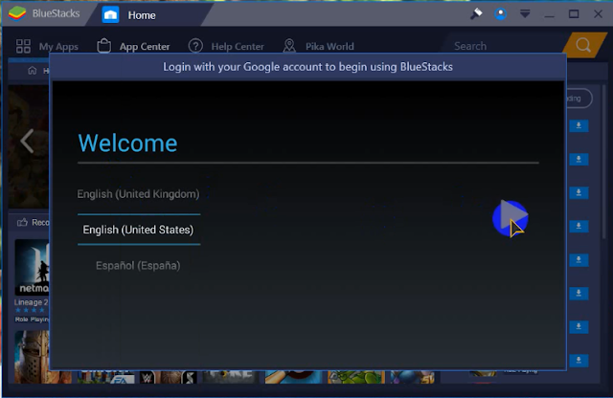The height and width of the screenshot is (398, 613).
Task: Select English (United Kingdom) language
Action: pyautogui.click(x=138, y=194)
